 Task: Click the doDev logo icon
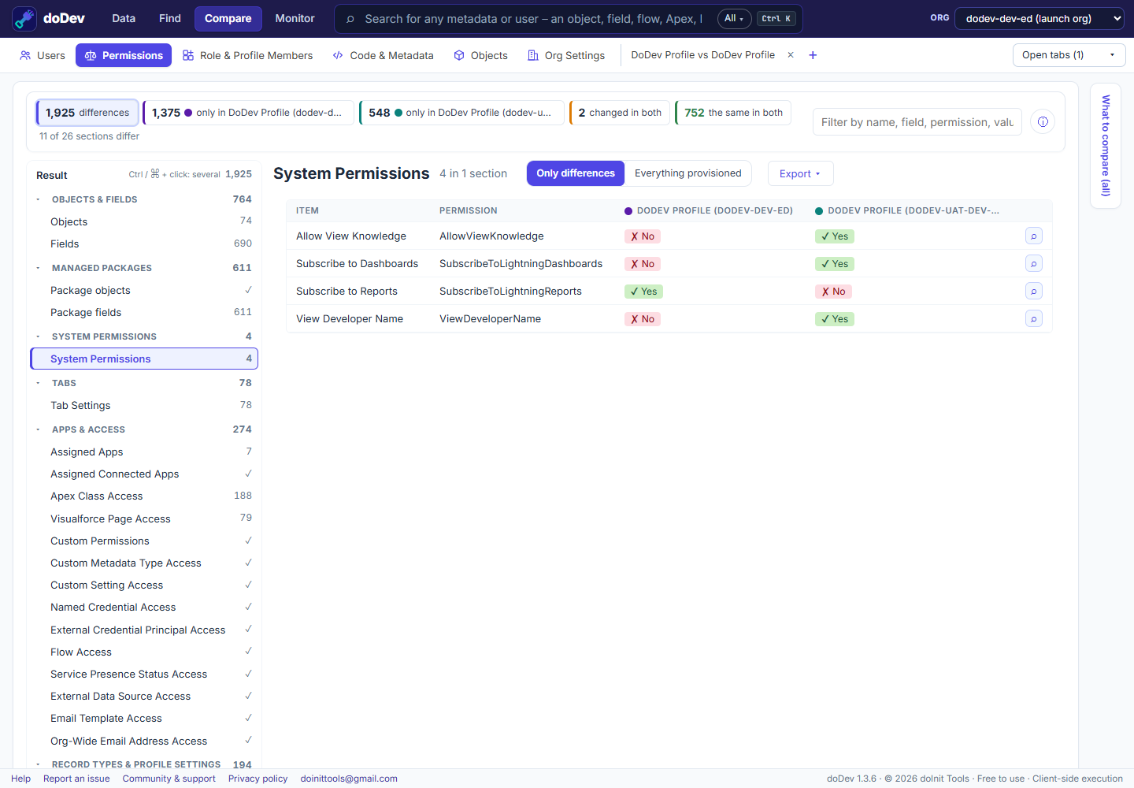(24, 18)
